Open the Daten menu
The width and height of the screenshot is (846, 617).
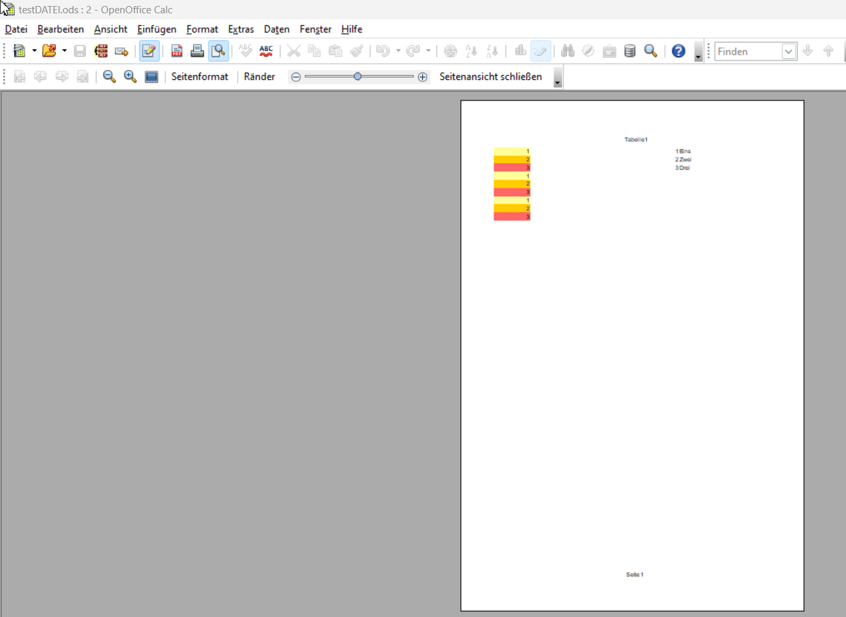point(277,29)
